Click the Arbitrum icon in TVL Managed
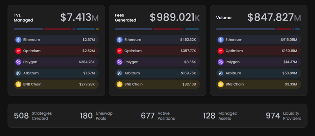Viewport: 315px width, 136px height. click(x=19, y=73)
